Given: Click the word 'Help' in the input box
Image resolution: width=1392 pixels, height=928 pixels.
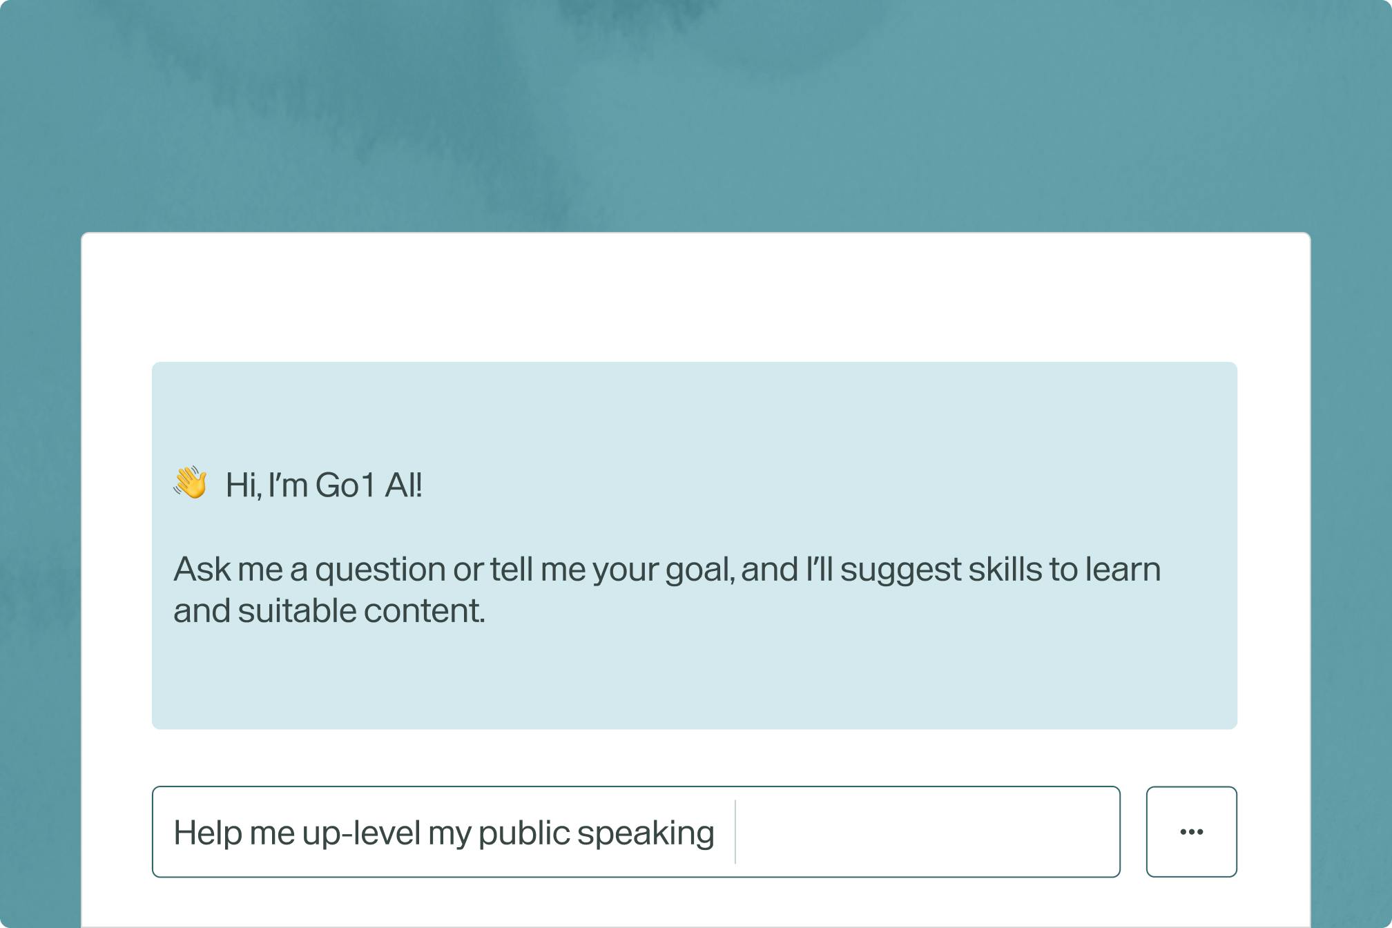Looking at the screenshot, I should click(207, 833).
